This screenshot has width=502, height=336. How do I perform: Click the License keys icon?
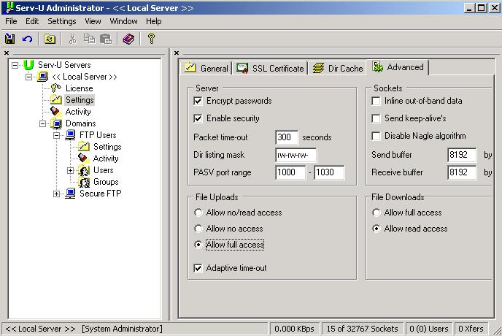[56, 88]
